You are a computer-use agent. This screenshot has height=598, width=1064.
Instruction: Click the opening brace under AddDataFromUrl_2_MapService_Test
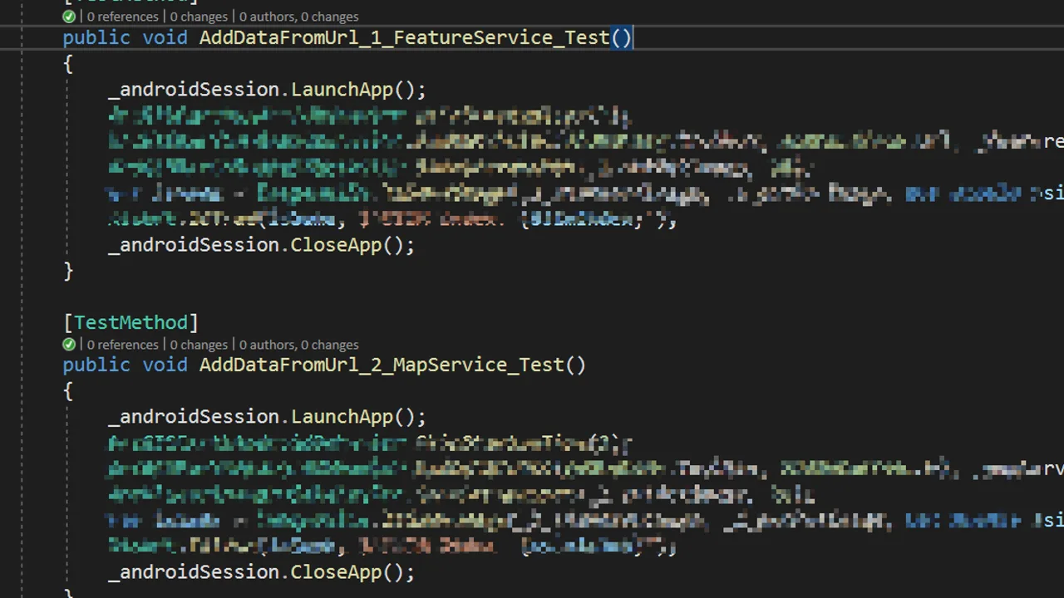coord(68,390)
